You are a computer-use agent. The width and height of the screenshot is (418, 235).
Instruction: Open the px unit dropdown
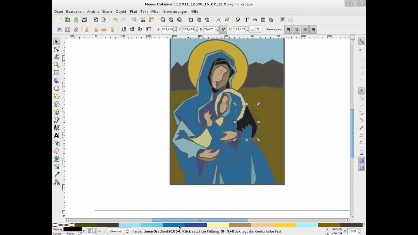(x=255, y=29)
